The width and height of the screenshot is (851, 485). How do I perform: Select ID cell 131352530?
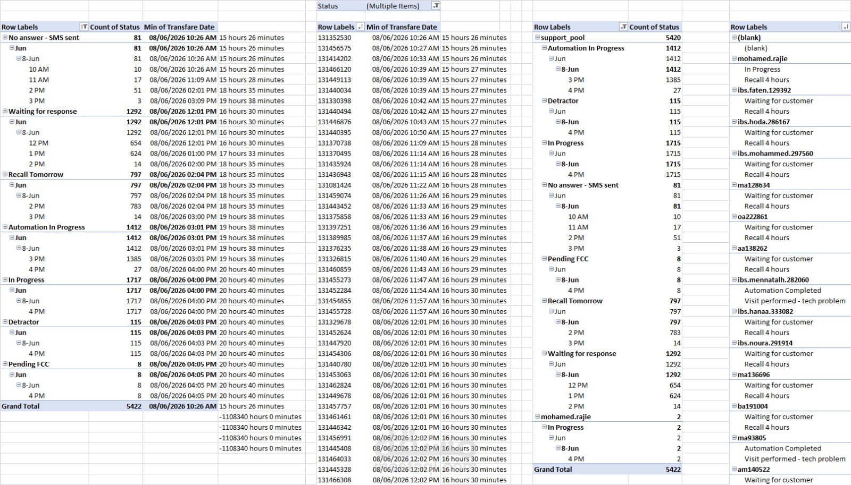341,37
